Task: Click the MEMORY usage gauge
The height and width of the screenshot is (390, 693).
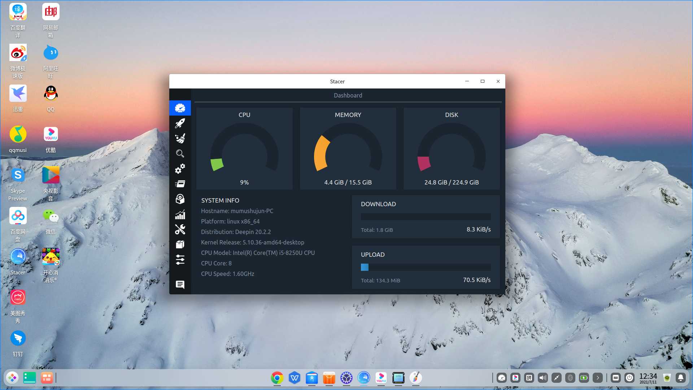Action: [348, 148]
